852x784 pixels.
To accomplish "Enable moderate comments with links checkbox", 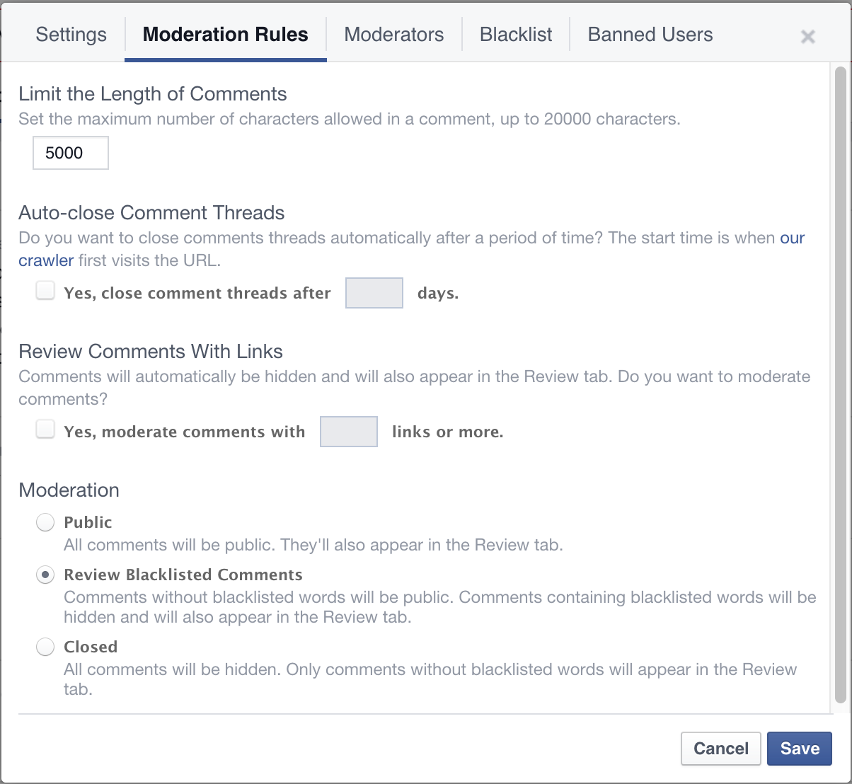I will click(45, 430).
